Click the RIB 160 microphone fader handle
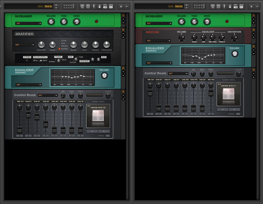 [x=211, y=93]
